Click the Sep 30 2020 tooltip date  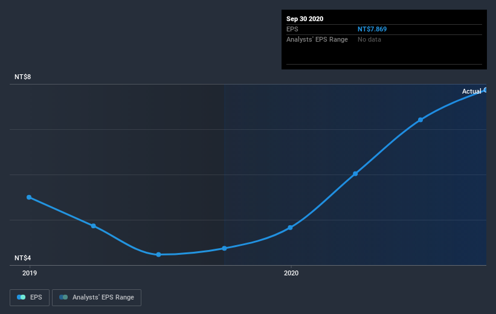click(304, 19)
